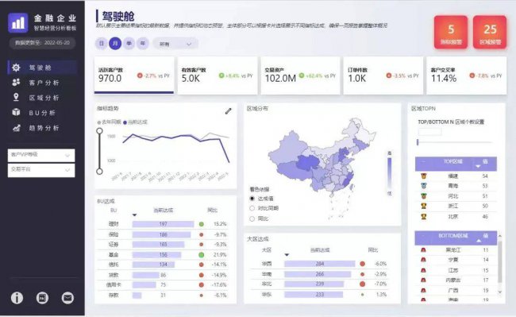This screenshot has width=516, height=317.
Task: Switch to BU分析 in the sidebar
Action: pos(42,113)
